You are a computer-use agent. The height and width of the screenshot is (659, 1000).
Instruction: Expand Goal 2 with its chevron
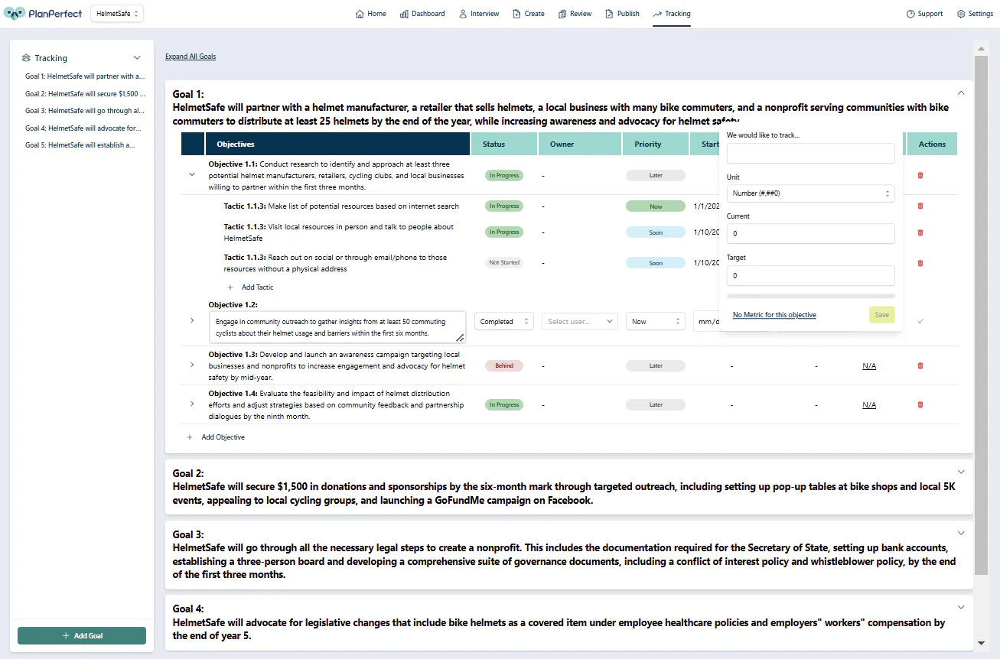pyautogui.click(x=961, y=472)
